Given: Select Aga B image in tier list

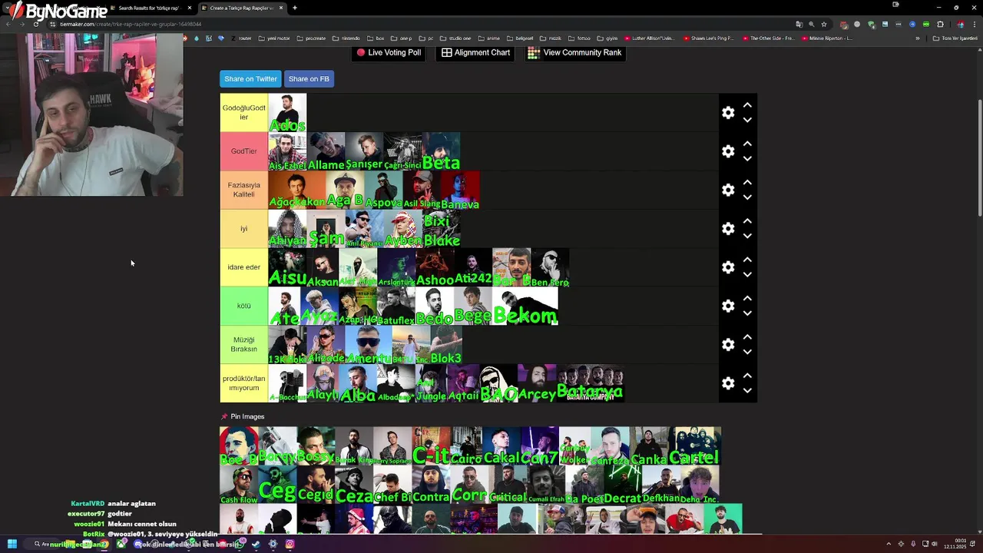Looking at the screenshot, I should (x=345, y=190).
